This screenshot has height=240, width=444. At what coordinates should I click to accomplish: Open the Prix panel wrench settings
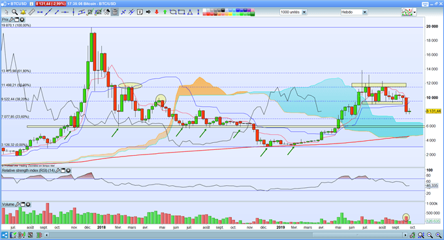(x=11, y=20)
